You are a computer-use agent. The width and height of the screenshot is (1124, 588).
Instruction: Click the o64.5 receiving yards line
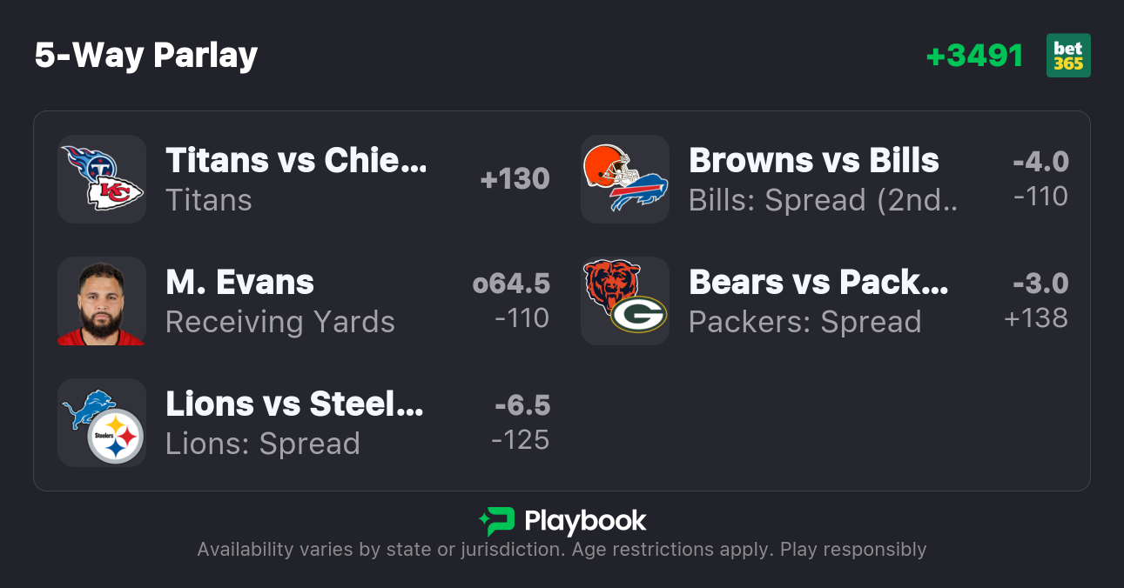tap(511, 284)
